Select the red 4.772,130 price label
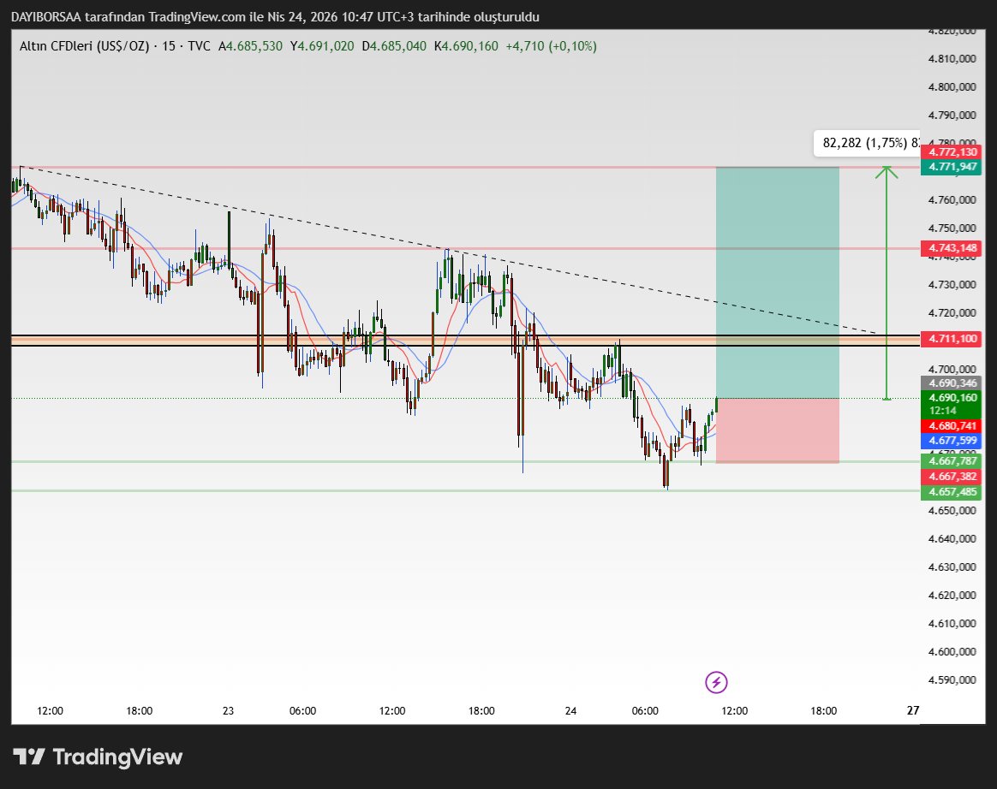 click(952, 151)
